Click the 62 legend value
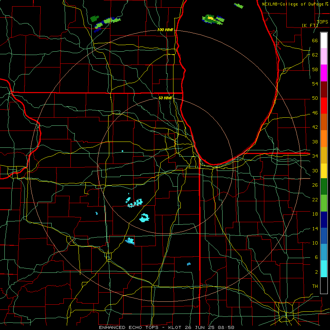Image resolution: width=330 pixels, height=330 pixels. 315,55
